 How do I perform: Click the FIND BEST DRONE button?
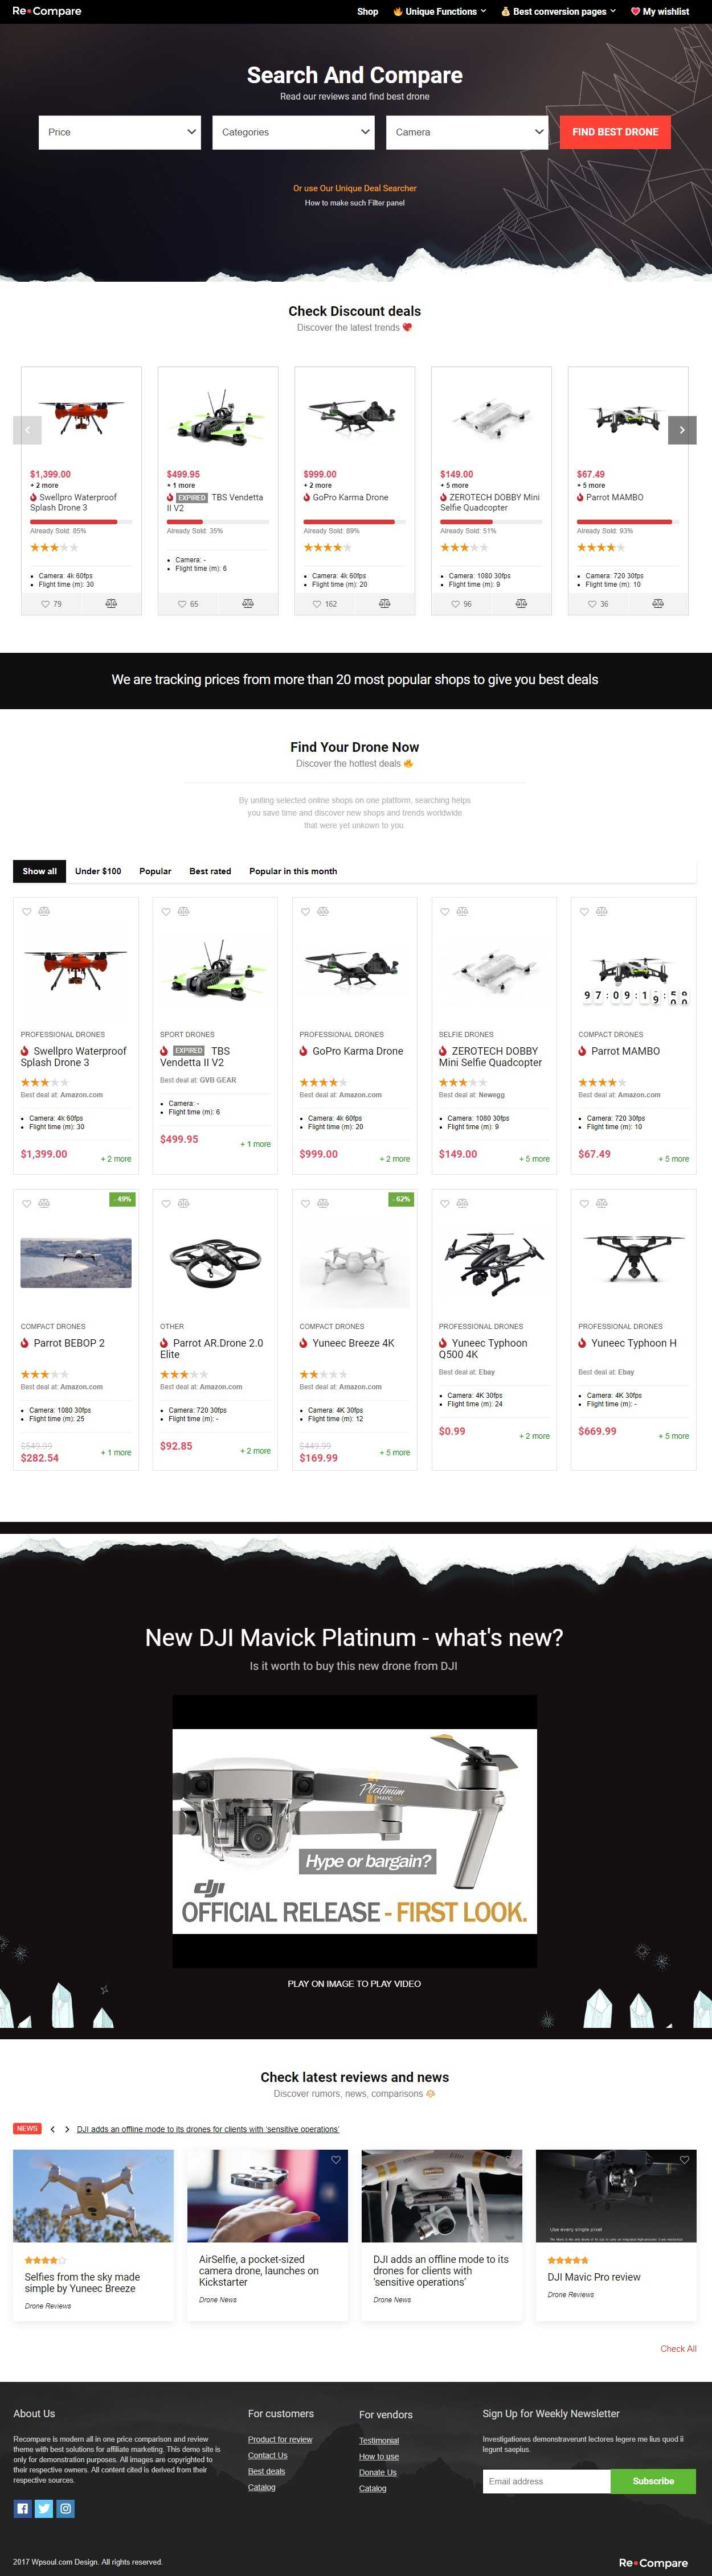pos(615,132)
